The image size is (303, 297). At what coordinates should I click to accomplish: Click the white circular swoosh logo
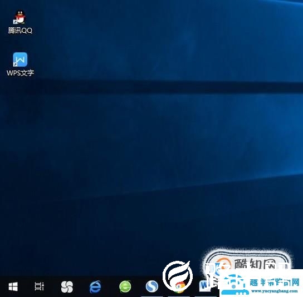[x=177, y=275]
